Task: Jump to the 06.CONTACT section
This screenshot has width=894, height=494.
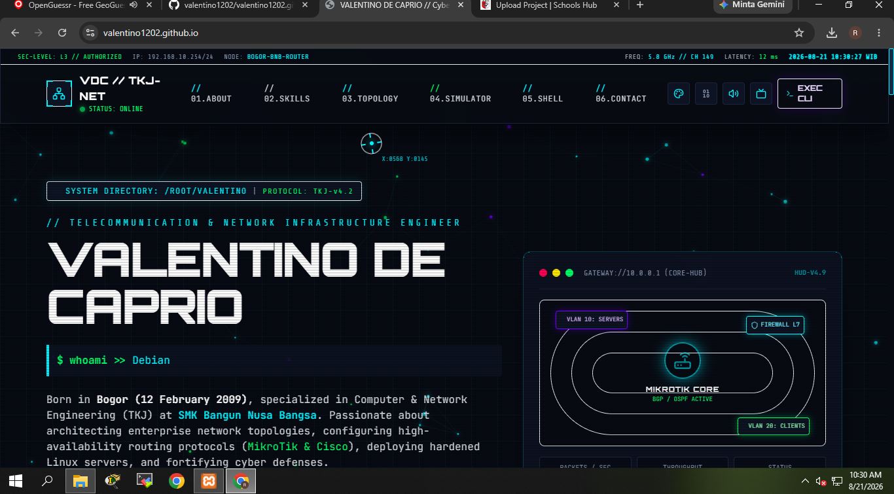Action: click(621, 94)
